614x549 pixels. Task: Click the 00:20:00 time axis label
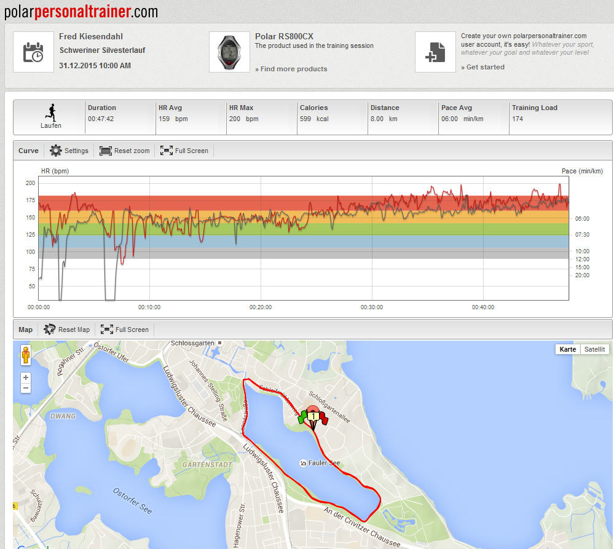coord(261,307)
